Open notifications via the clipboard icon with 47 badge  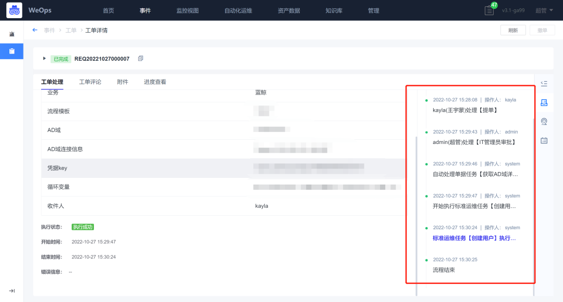488,10
